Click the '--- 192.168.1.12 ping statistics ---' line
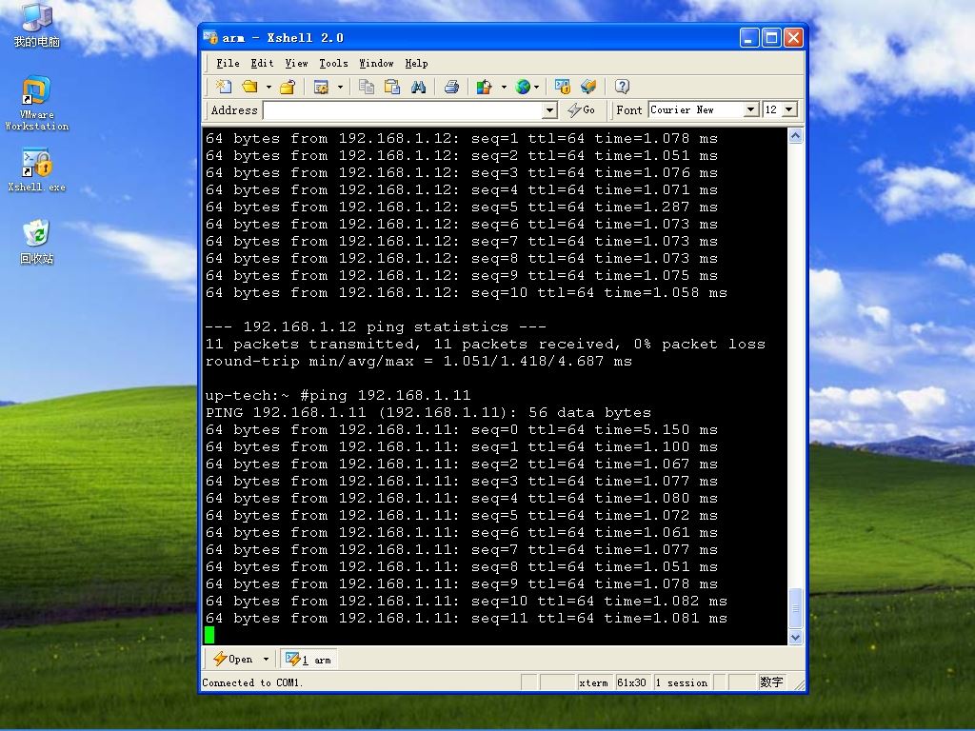 [x=376, y=327]
